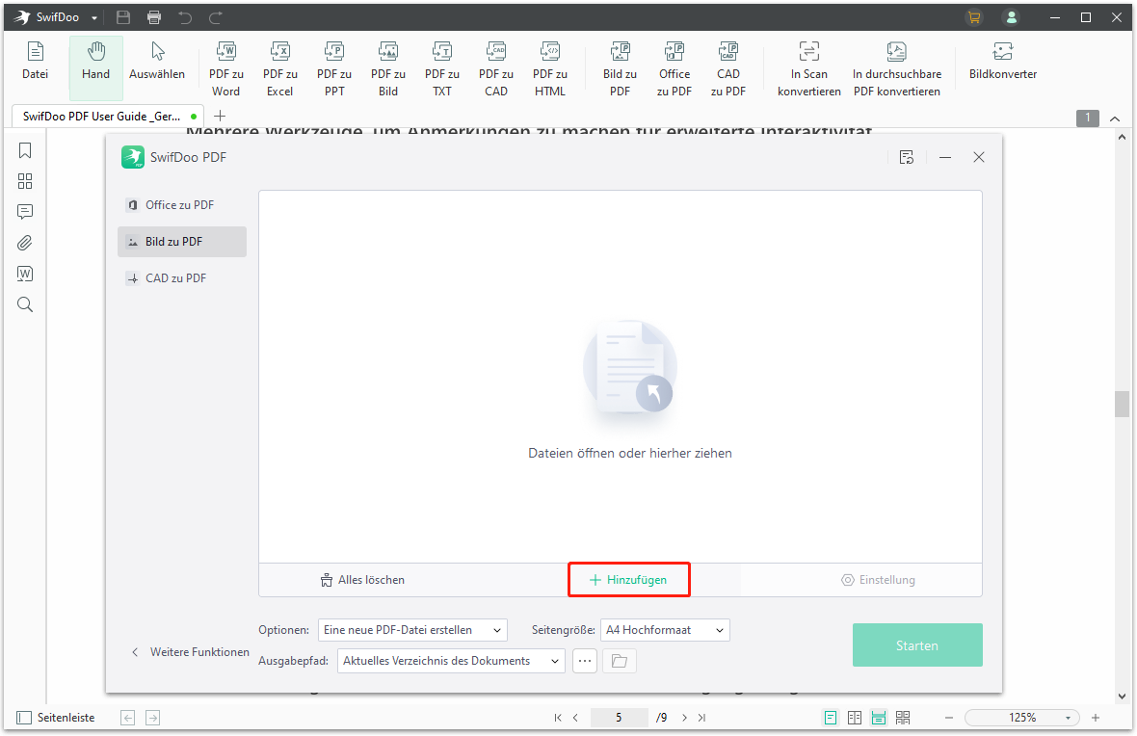This screenshot has width=1137, height=736.
Task: Switch to single page view mode
Action: point(830,718)
